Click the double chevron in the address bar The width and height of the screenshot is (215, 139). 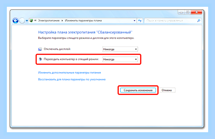35,20
